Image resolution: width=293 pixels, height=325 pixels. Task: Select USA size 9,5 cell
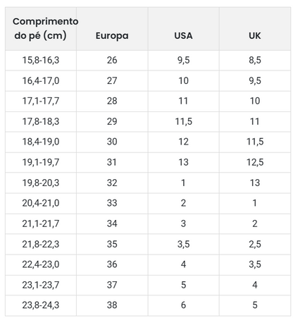coord(183,60)
